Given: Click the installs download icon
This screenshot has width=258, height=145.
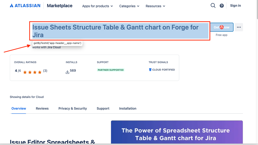Looking at the screenshot, I should [x=67, y=72].
